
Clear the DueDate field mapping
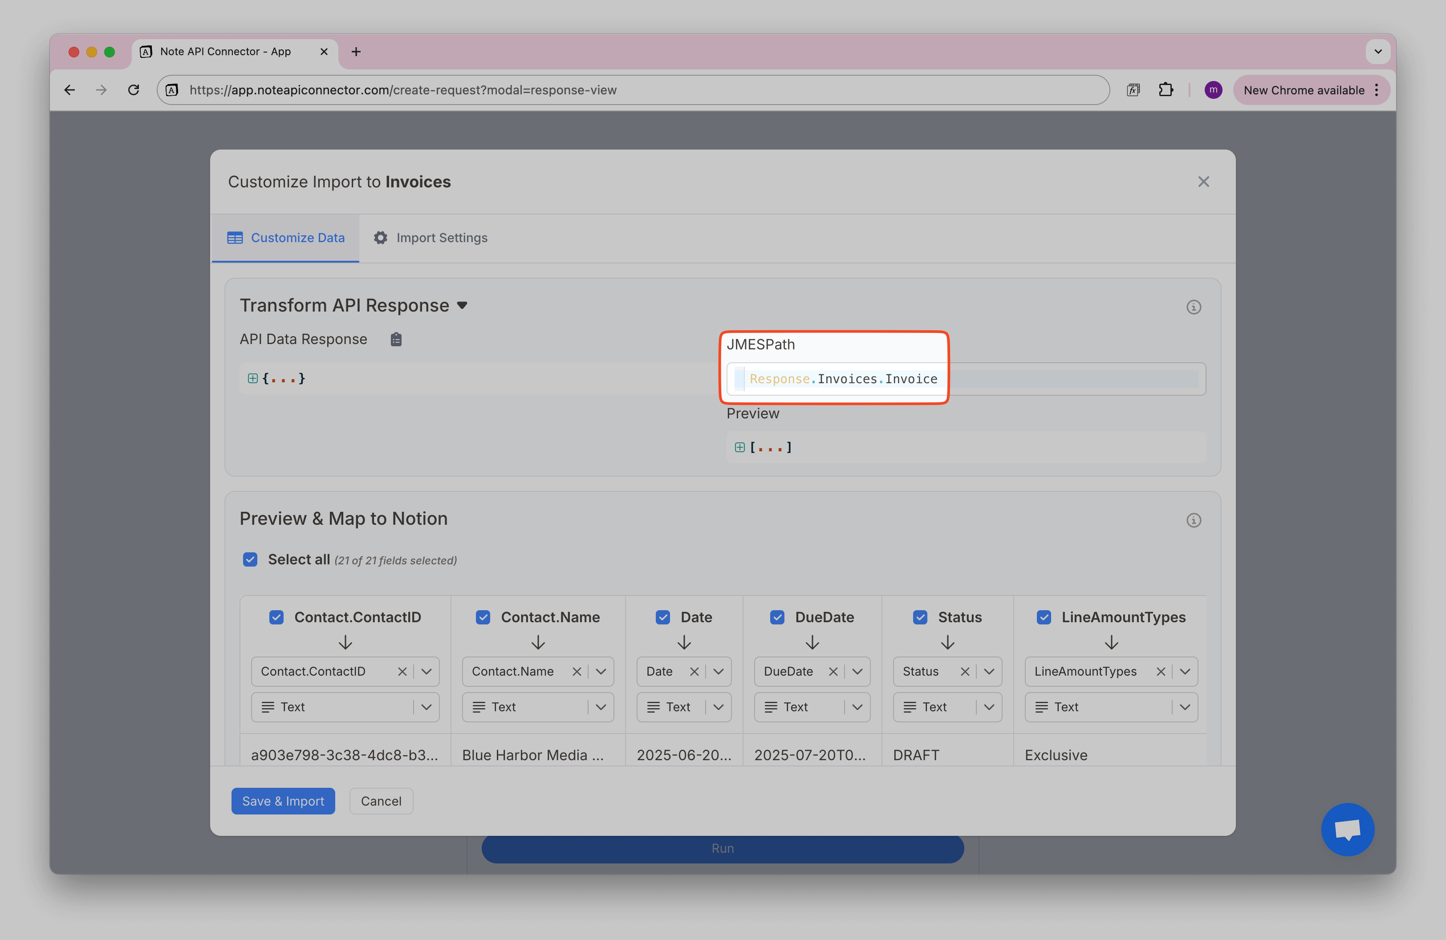pyautogui.click(x=833, y=672)
